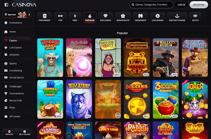Expand the Spin Fest banner arrow
The width and height of the screenshot is (211, 139).
coord(29,15)
